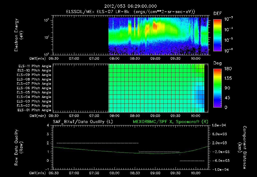Click the 90 value on Deg scale
The height and width of the screenshot is (177, 257).
(x=227, y=88)
